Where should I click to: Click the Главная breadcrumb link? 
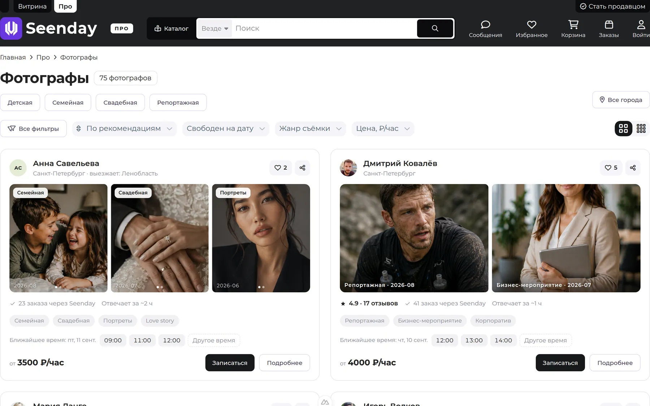click(13, 57)
